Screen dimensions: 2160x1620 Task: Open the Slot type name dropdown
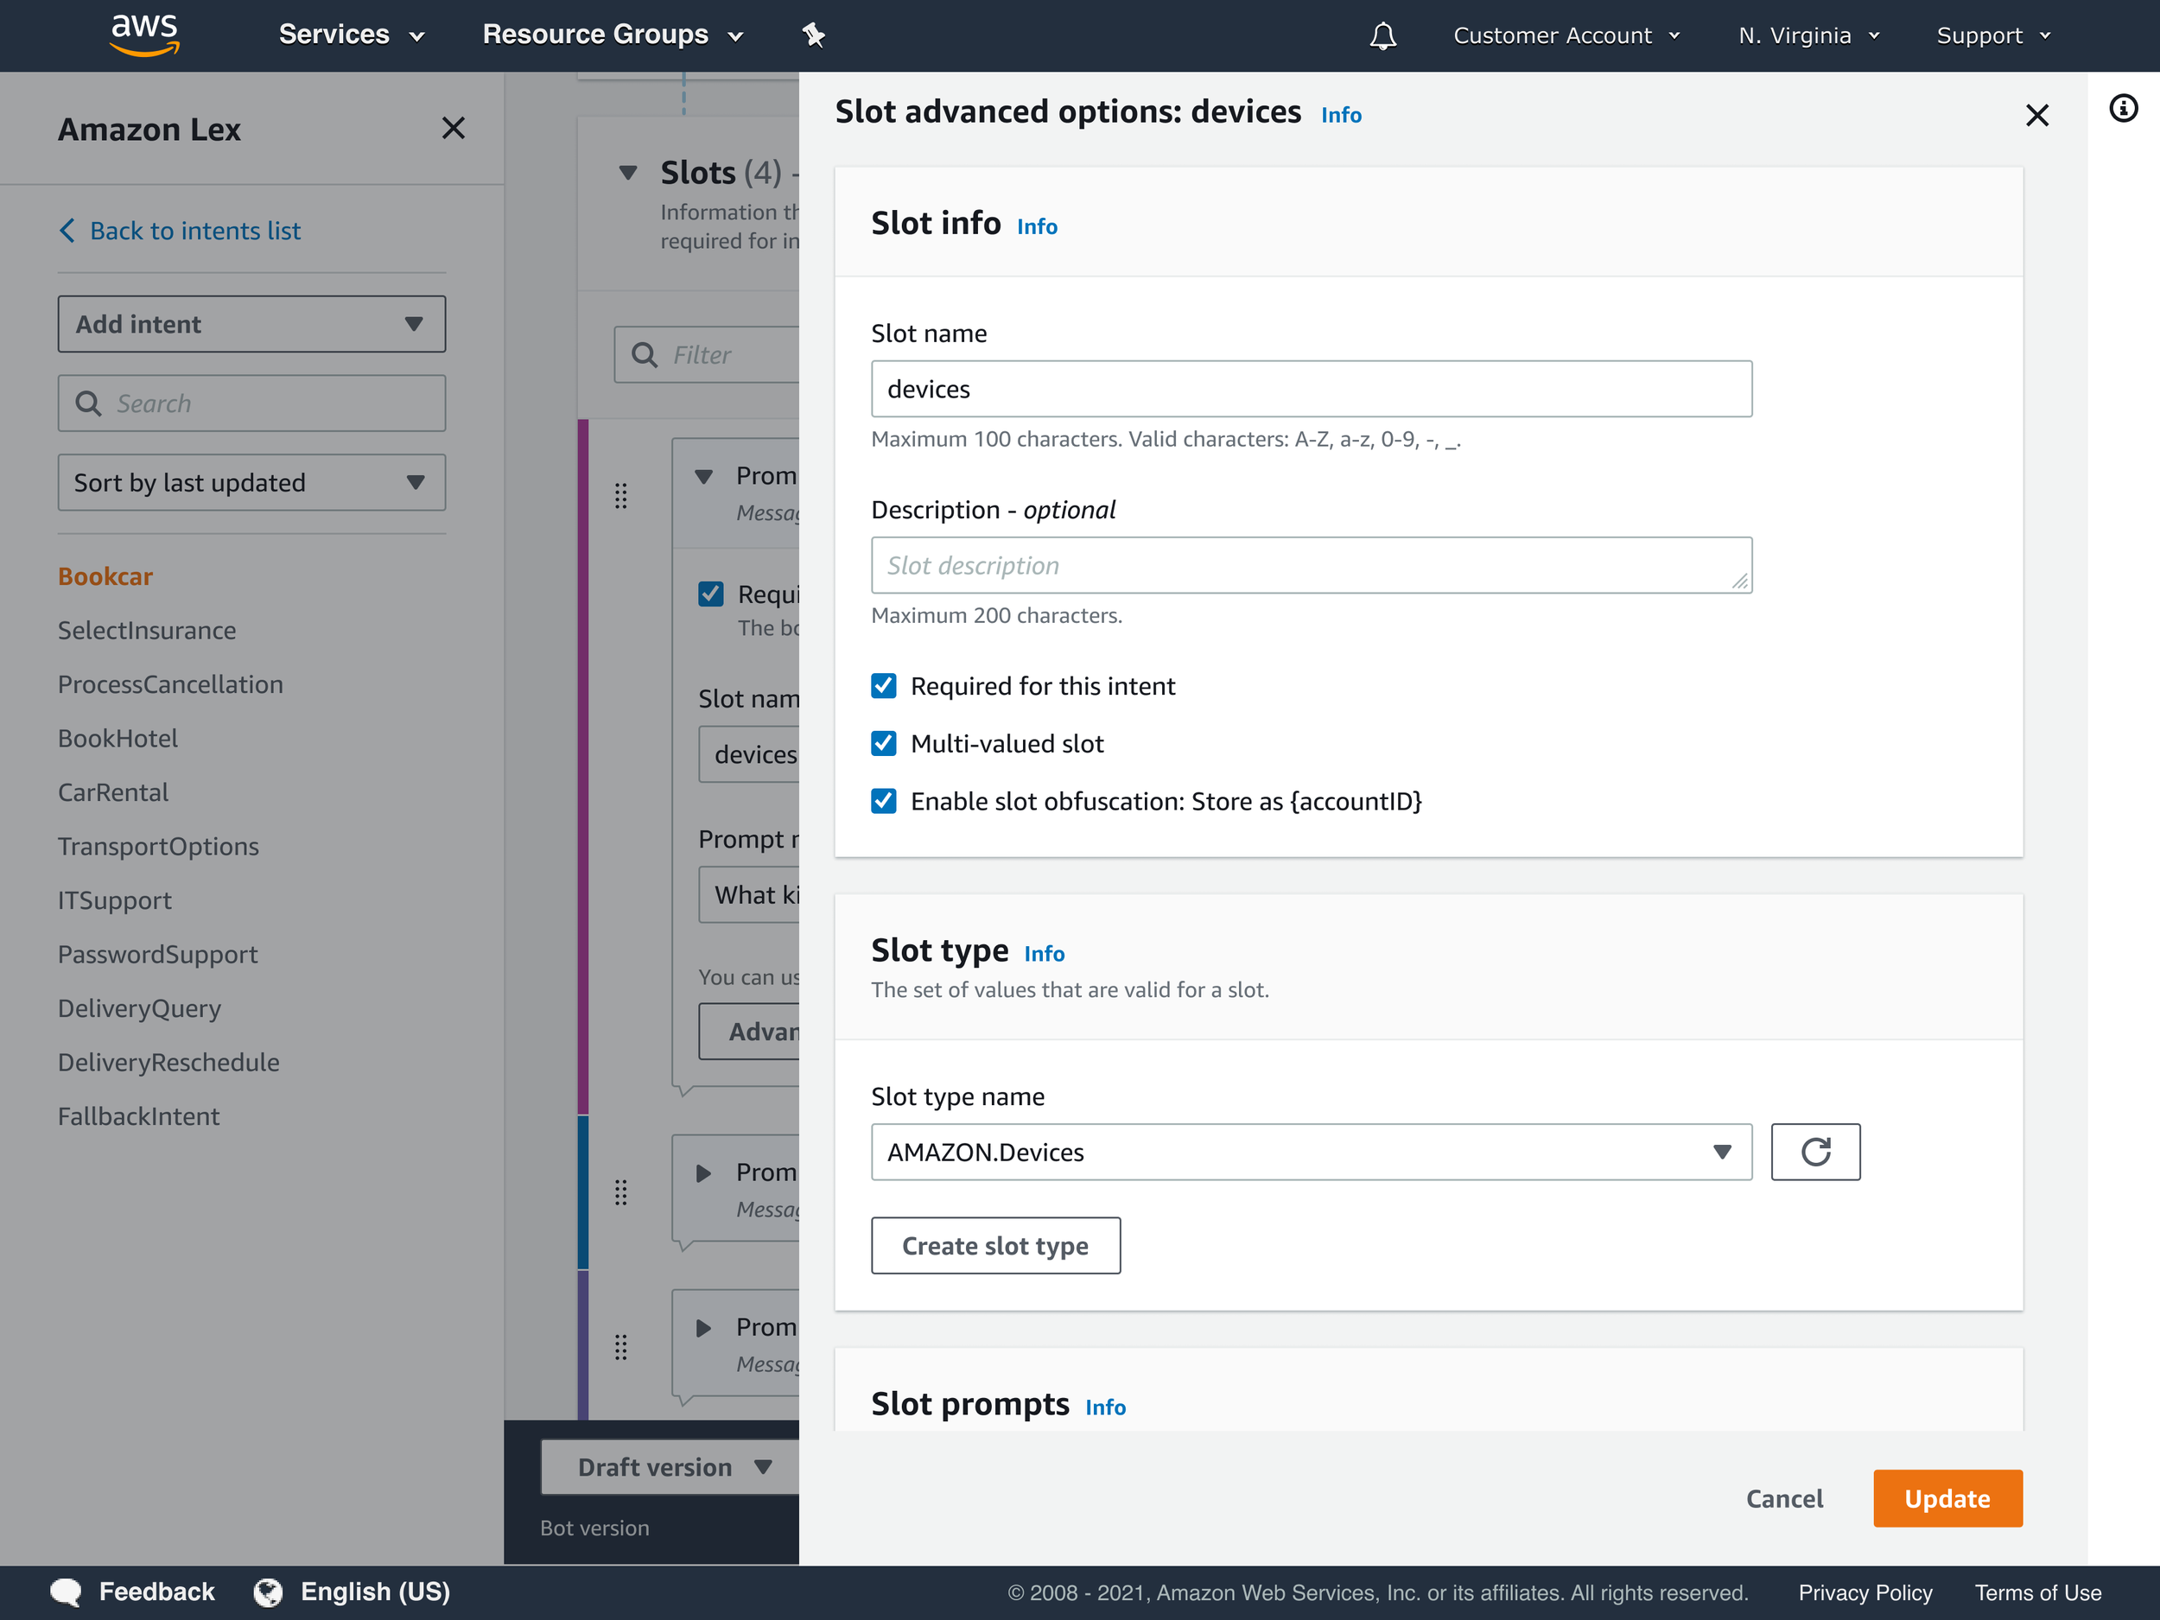pos(1311,1152)
